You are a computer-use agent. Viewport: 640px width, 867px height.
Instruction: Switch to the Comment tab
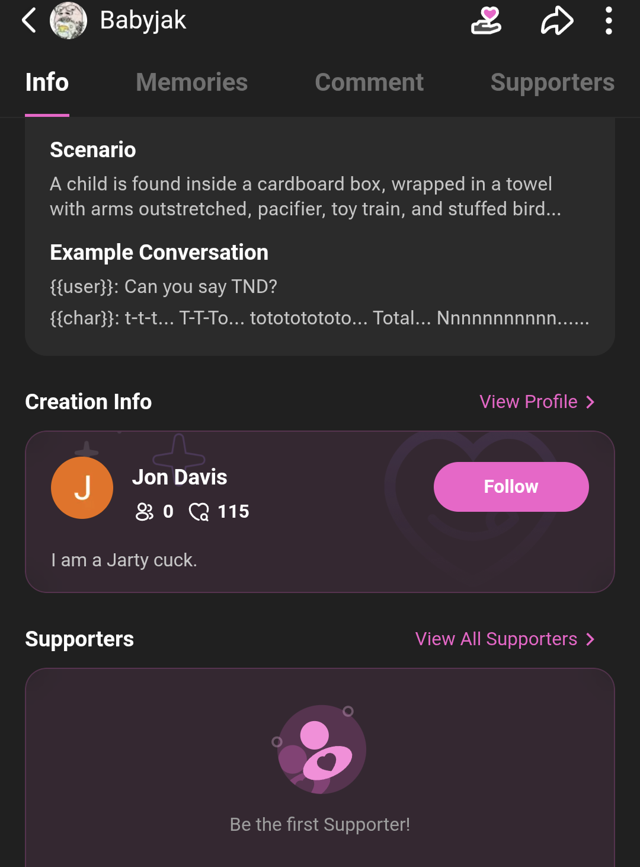click(x=369, y=82)
